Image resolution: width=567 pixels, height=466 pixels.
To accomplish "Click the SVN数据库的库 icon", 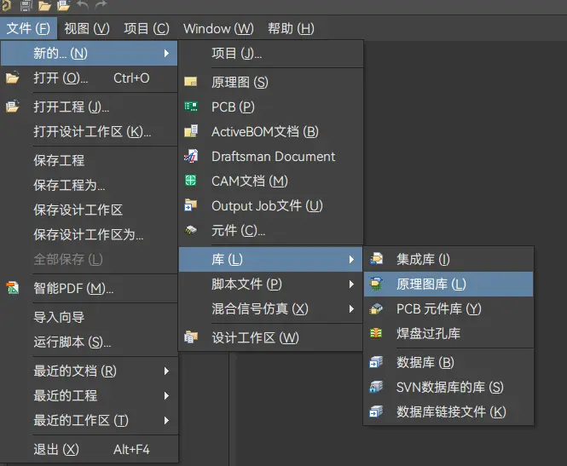I will (376, 387).
